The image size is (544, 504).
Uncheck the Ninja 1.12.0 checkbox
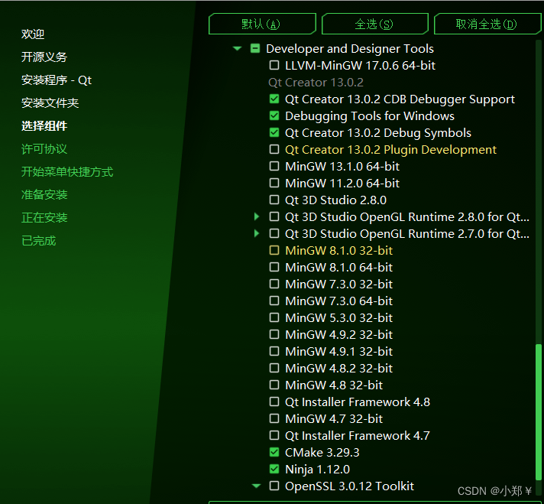(274, 469)
